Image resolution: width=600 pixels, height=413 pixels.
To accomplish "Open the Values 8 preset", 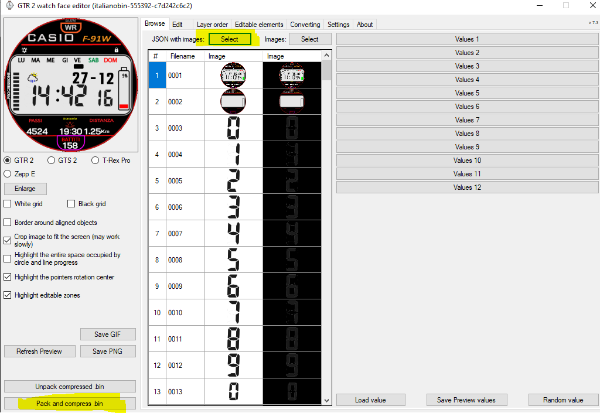I will [x=467, y=134].
